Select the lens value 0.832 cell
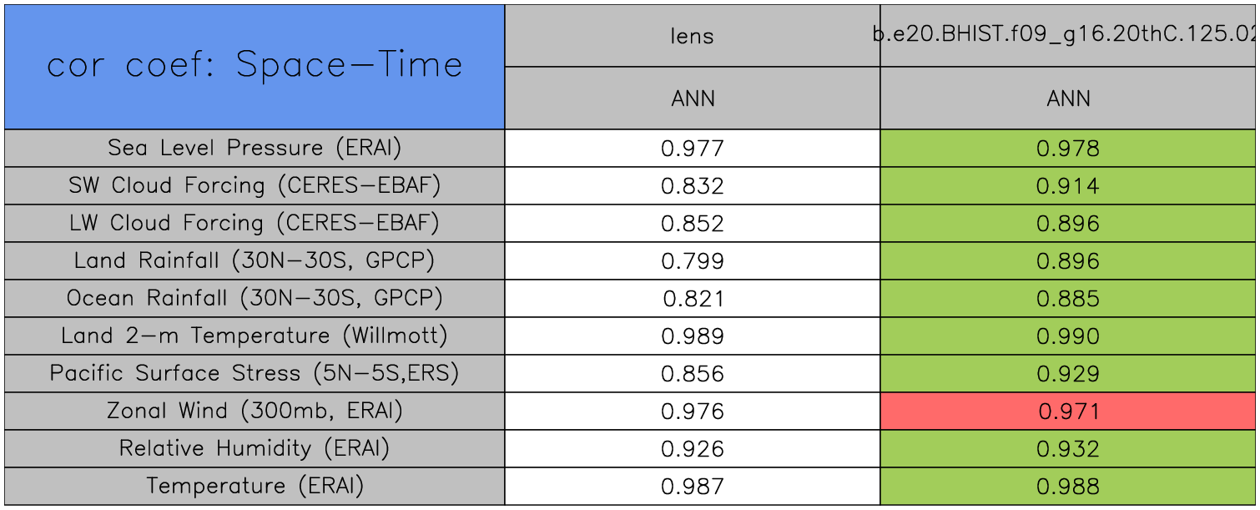The image size is (1260, 510). pos(693,186)
